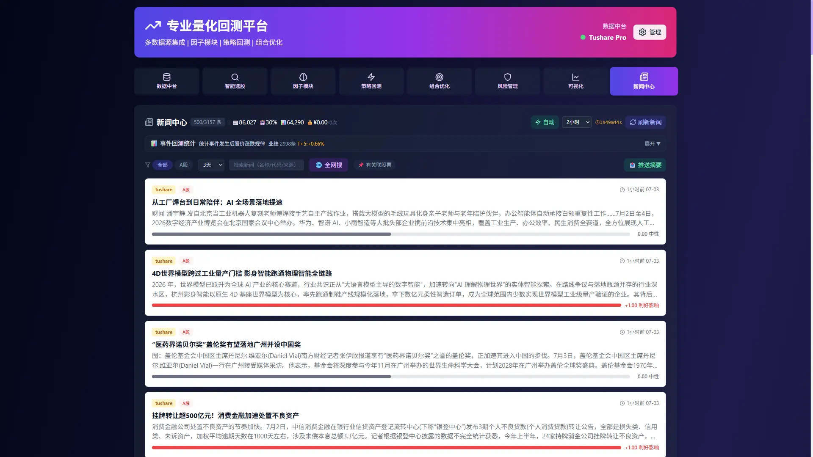Open the 3天 time range dropdown

click(211, 165)
